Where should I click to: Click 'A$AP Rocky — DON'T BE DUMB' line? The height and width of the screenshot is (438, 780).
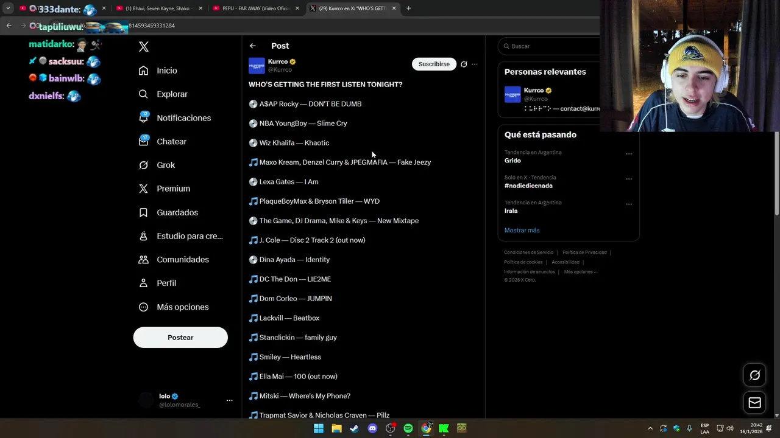(310, 104)
